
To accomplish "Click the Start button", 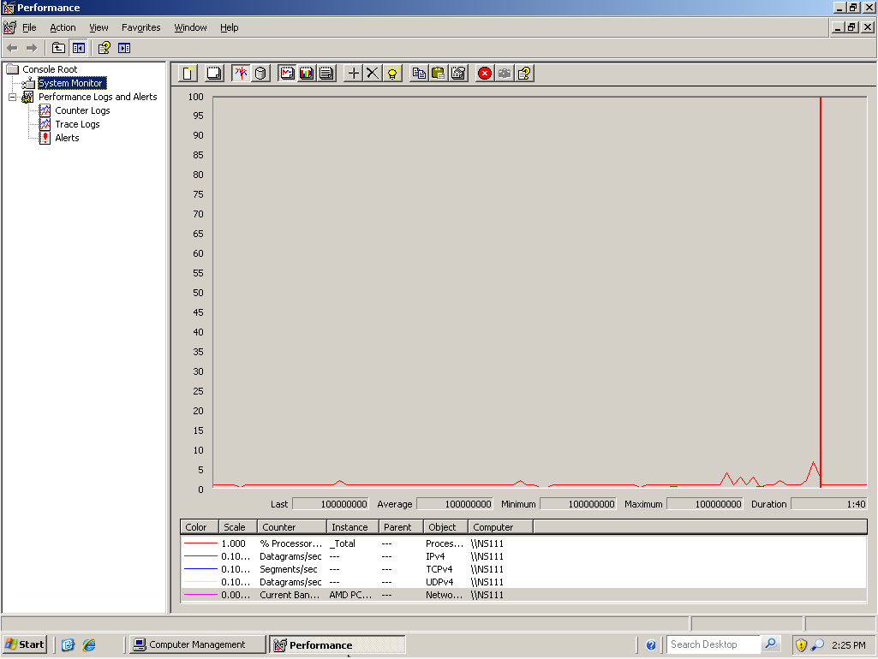I will pos(24,644).
